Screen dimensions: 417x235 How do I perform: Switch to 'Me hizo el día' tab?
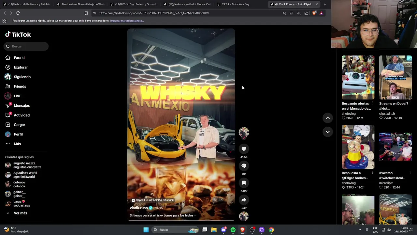(27, 4)
